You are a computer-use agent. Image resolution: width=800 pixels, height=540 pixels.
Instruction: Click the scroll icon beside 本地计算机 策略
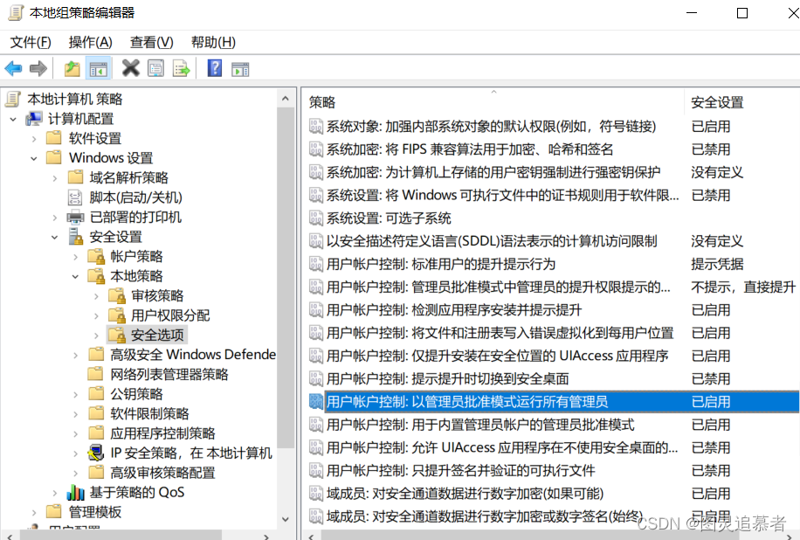pos(13,99)
